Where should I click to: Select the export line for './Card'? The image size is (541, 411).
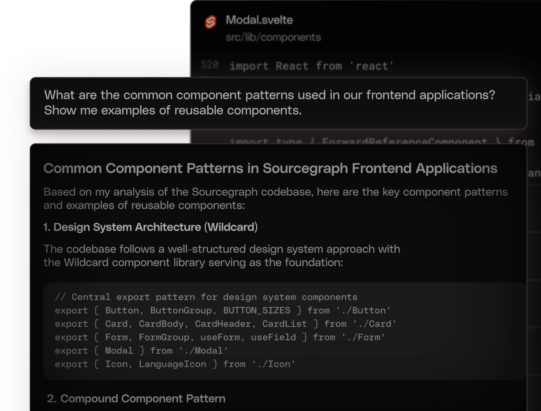[225, 324]
